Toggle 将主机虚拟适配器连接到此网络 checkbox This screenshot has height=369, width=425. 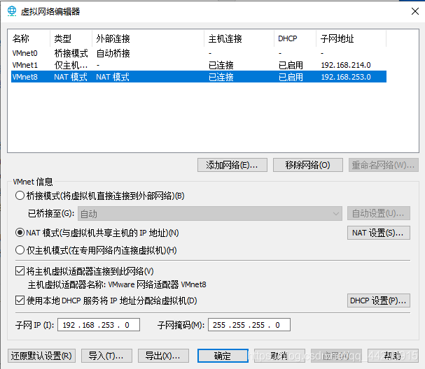(20, 270)
